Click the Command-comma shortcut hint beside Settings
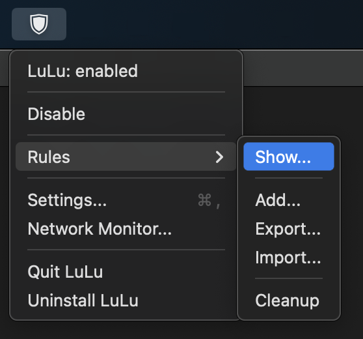 coord(209,201)
